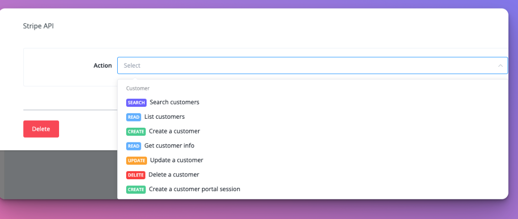Viewport: 518px width, 219px height.
Task: Pick the Create a customer action
Action: click(174, 131)
